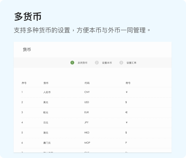Select step 1 green circle icon
The height and width of the screenshot is (158, 186).
pos(72,63)
